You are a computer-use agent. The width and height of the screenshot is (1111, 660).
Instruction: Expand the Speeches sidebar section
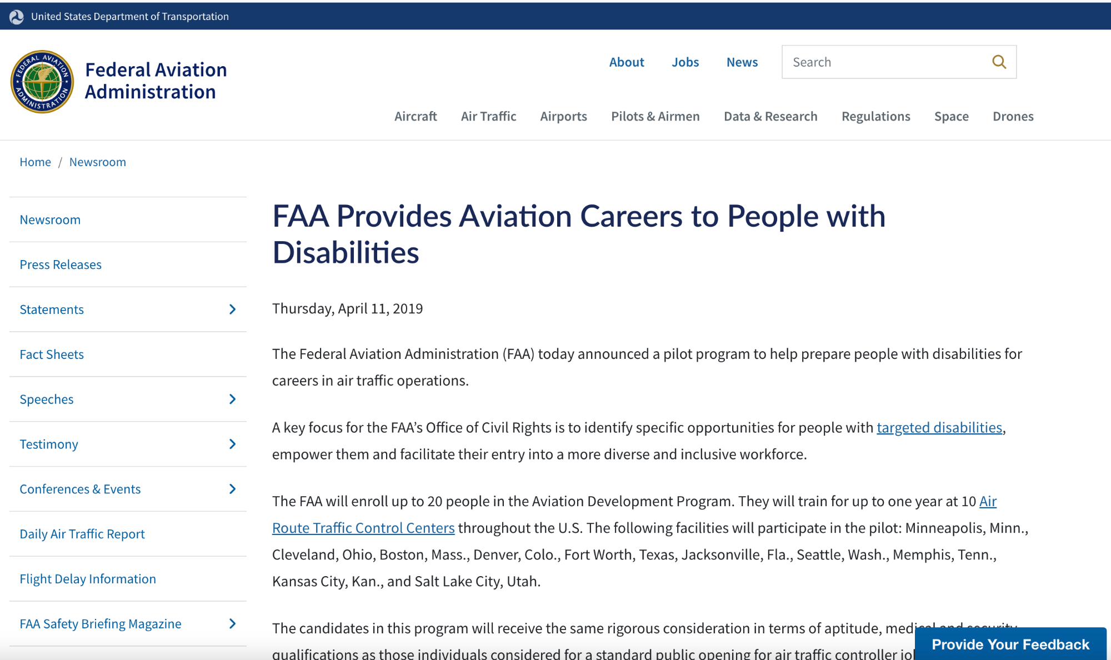click(232, 399)
